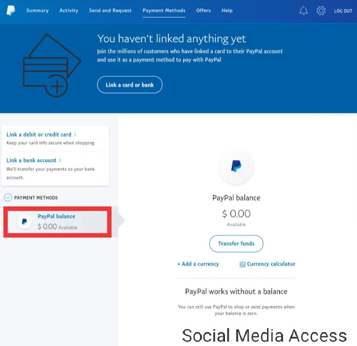Image resolution: width=357 pixels, height=346 pixels.
Task: Open Send and Request menu item
Action: coord(110,11)
